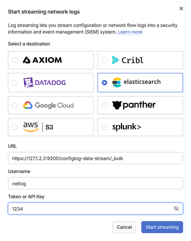The height and width of the screenshot is (241, 191).
Task: Select the Google Cloud destination radio button
Action: tap(15, 105)
